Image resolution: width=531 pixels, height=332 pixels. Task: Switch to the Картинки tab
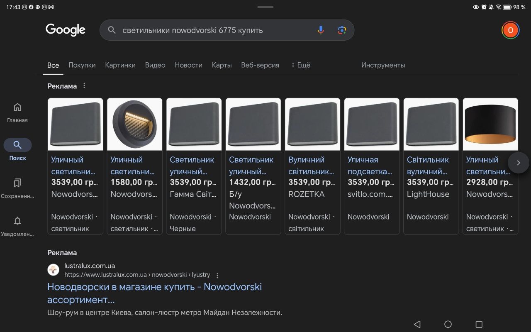click(120, 65)
